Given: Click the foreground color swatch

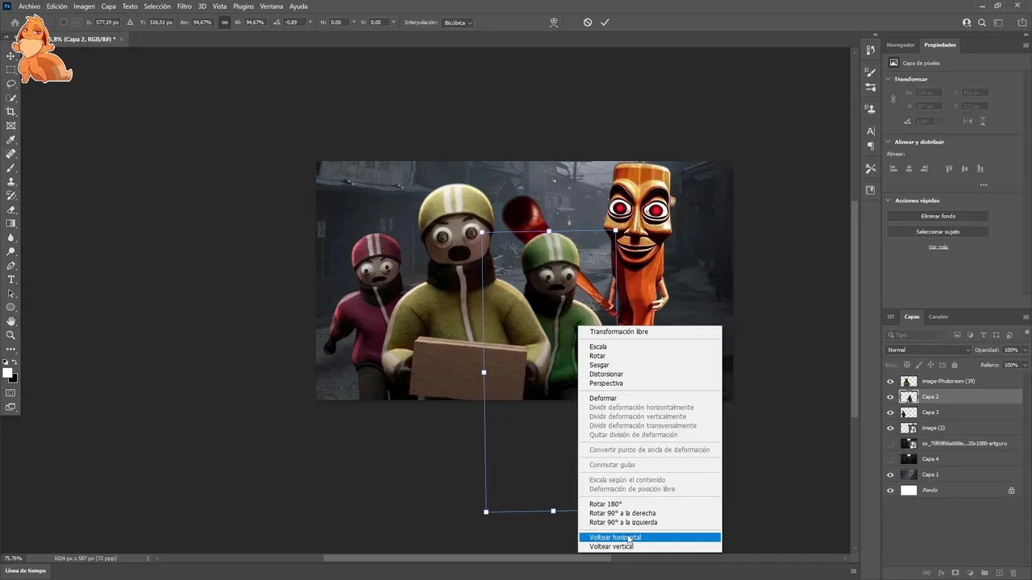Looking at the screenshot, I should pyautogui.click(x=8, y=373).
